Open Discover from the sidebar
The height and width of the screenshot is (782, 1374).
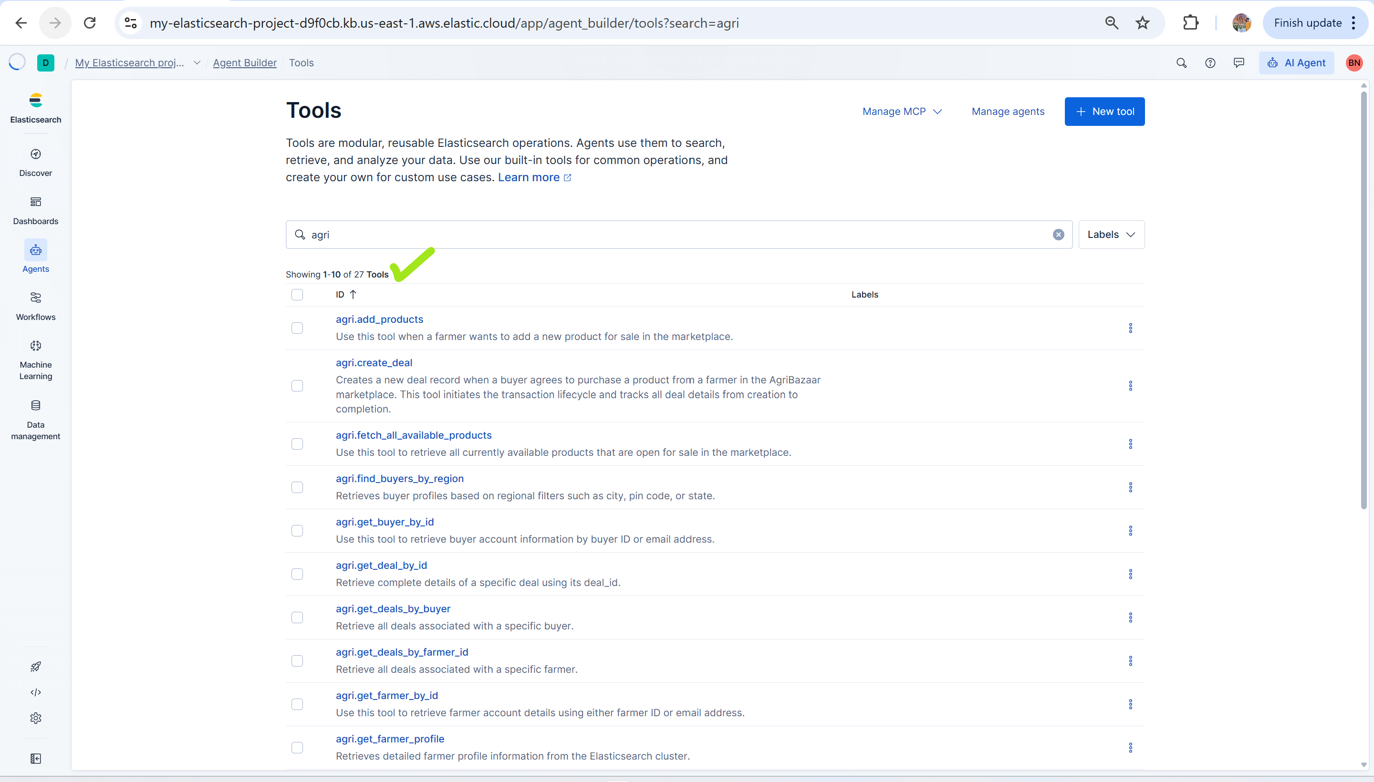pyautogui.click(x=35, y=162)
